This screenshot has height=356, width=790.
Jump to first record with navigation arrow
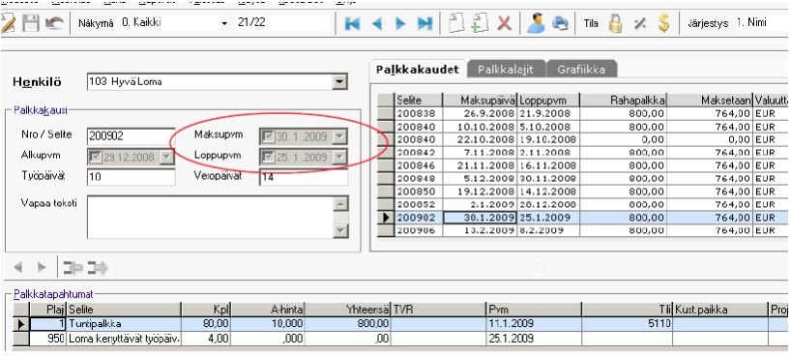(352, 23)
